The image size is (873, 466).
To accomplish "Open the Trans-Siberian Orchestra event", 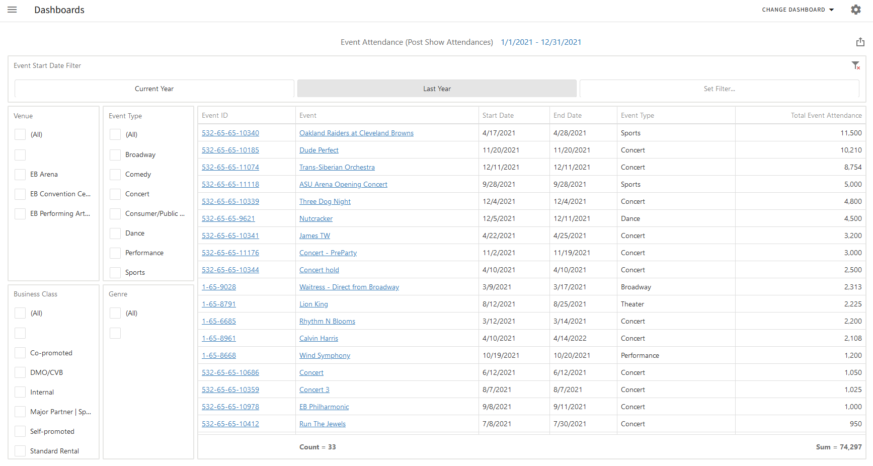I will click(337, 167).
